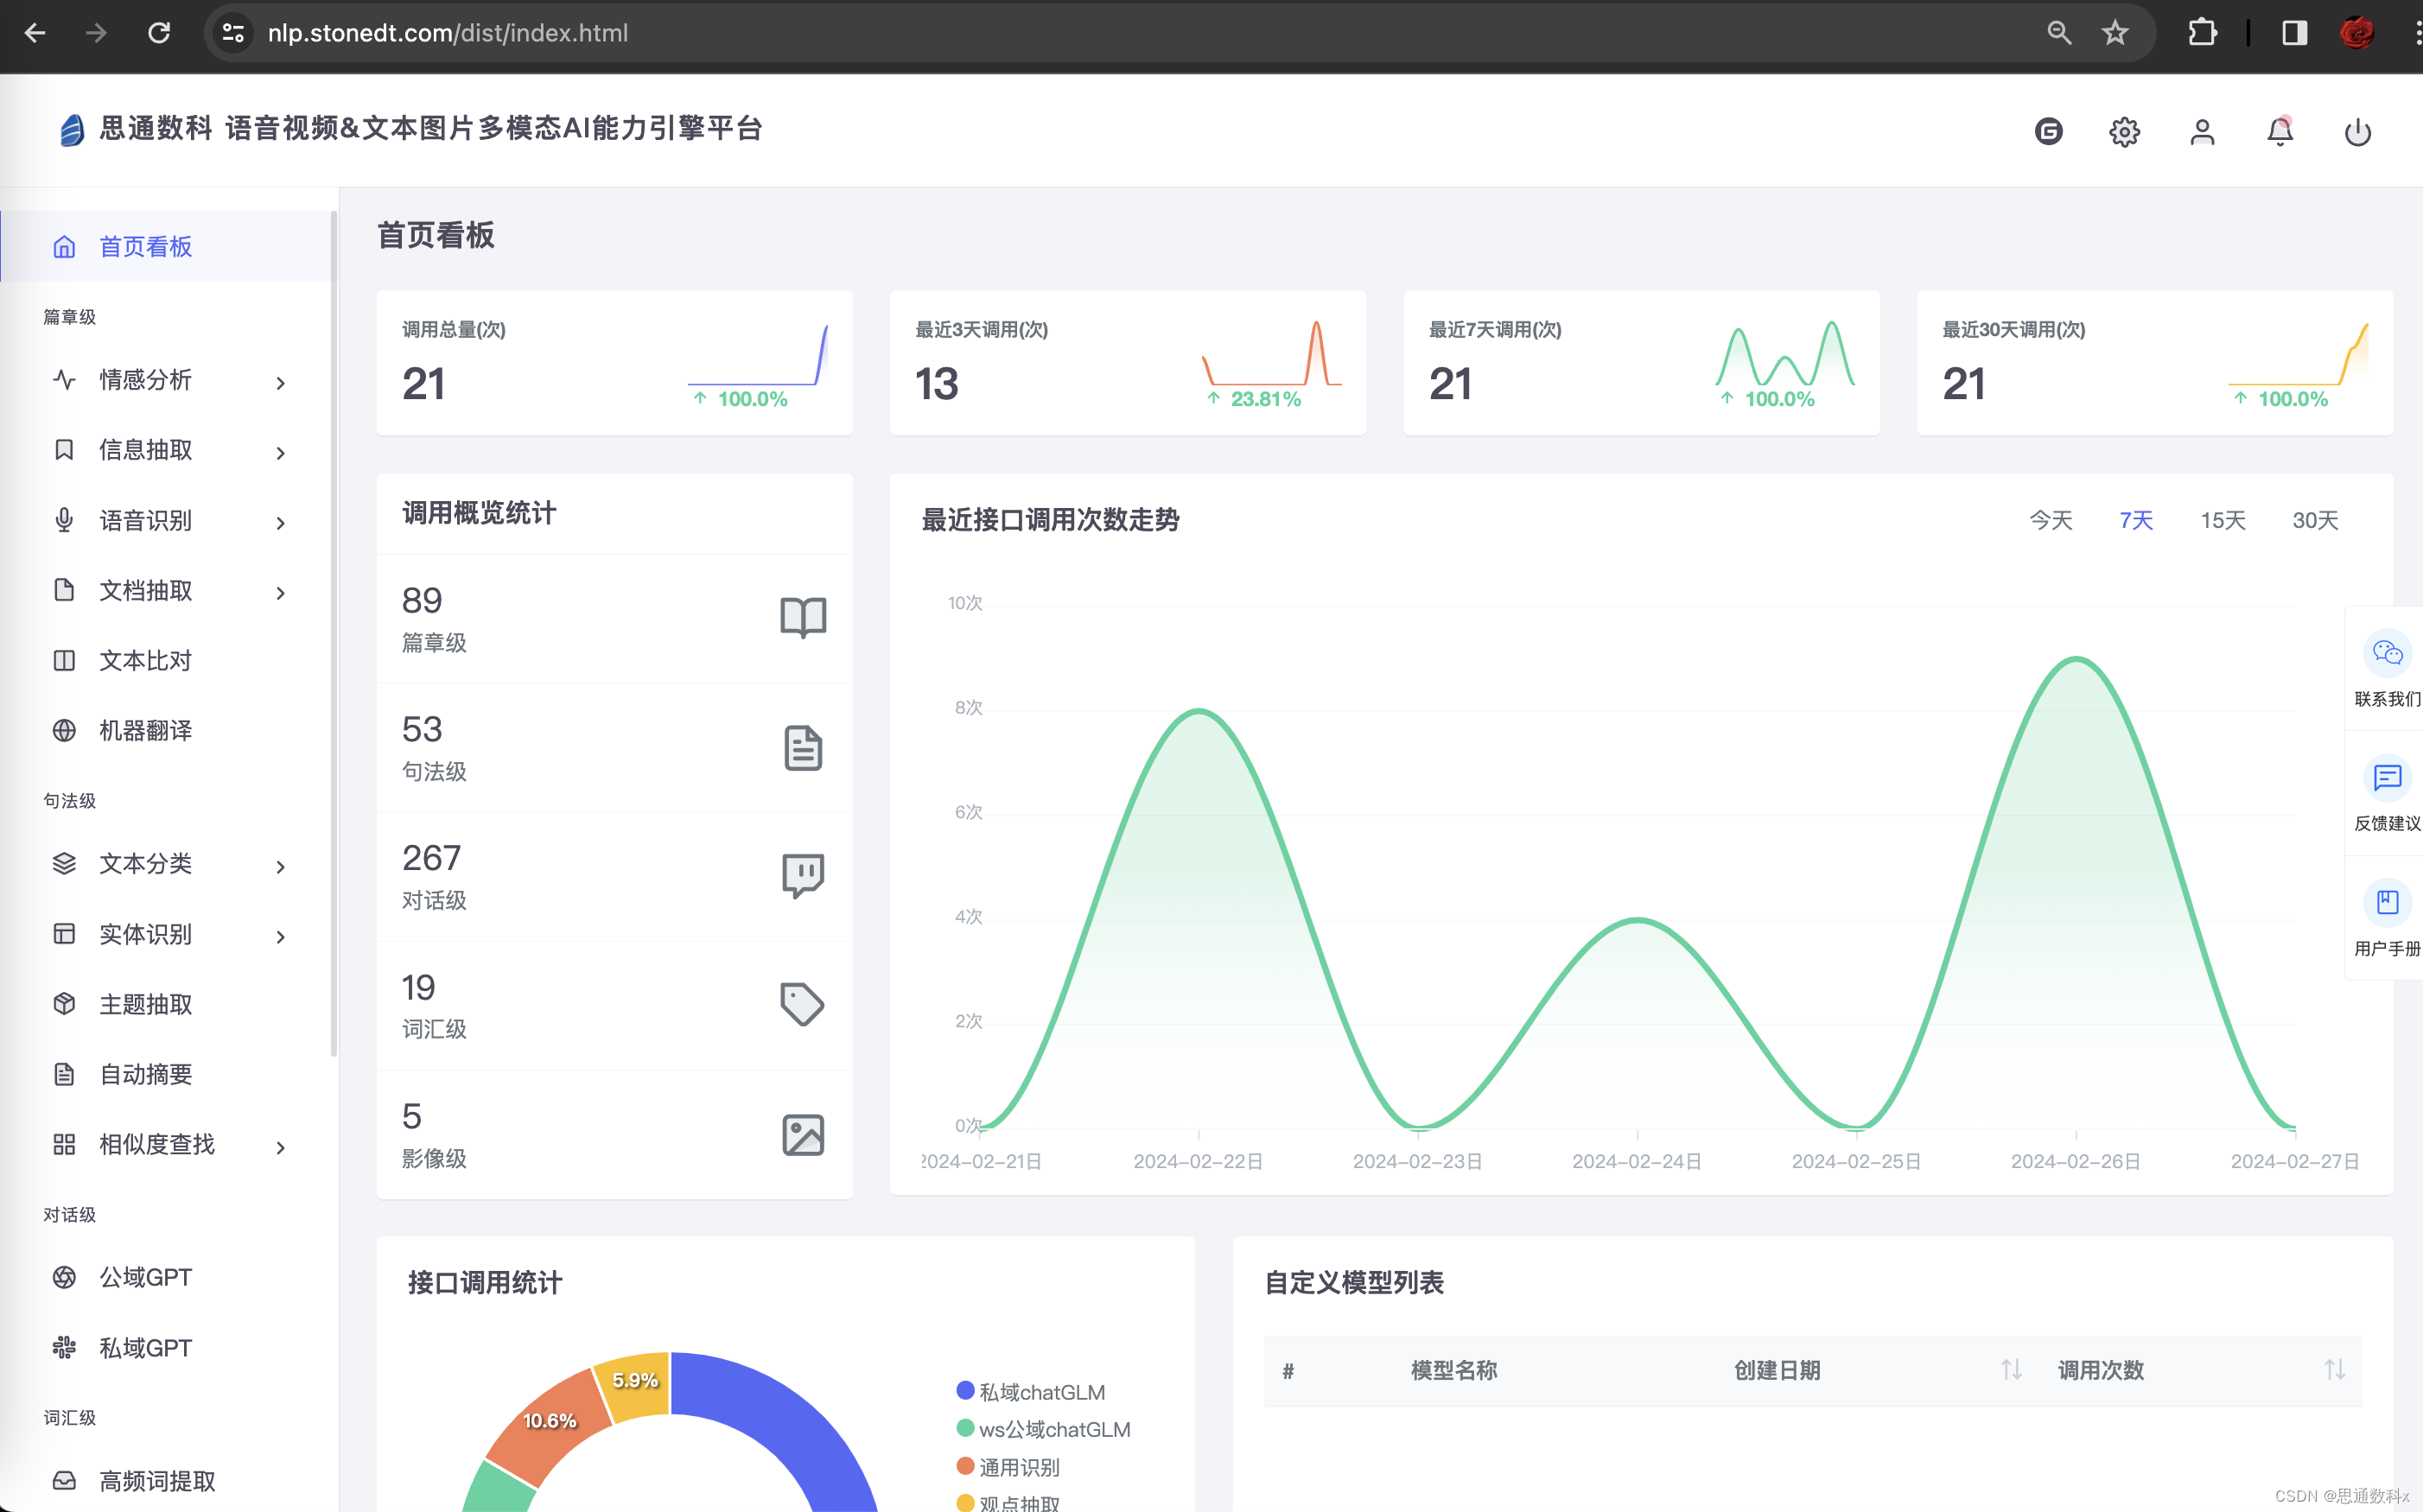Image resolution: width=2423 pixels, height=1512 pixels.
Task: Open the user account icon in the header
Action: point(2202,131)
